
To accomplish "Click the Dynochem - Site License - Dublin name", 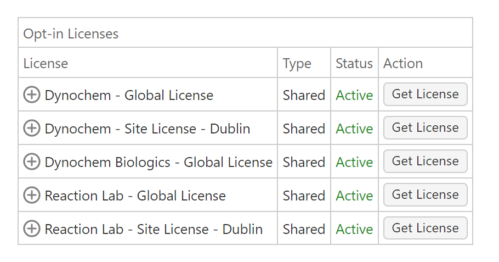I will click(x=147, y=129).
